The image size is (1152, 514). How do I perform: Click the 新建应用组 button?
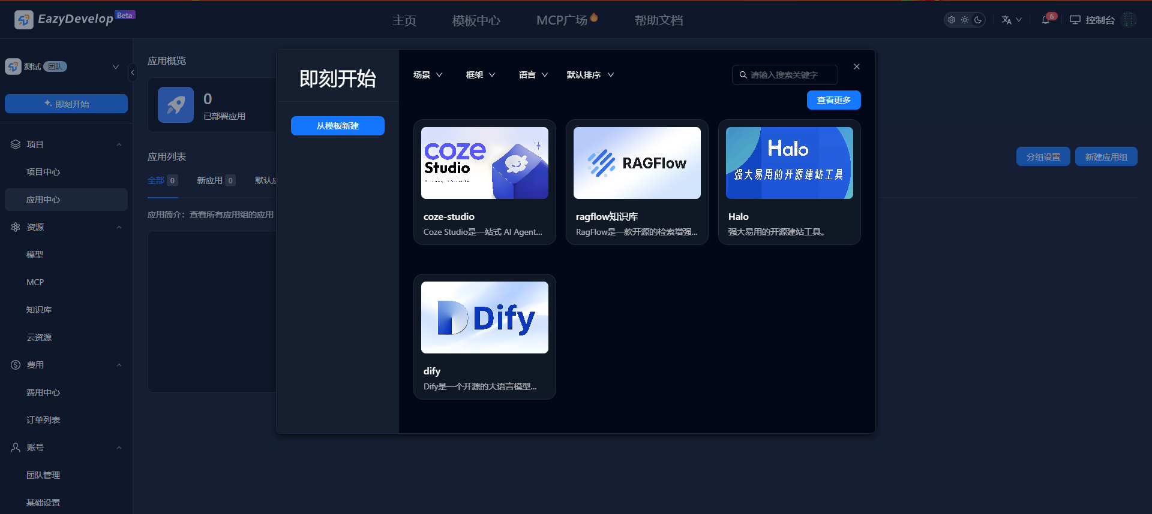tap(1106, 156)
